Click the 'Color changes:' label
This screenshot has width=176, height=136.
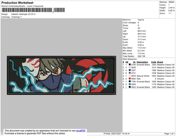(129, 23)
